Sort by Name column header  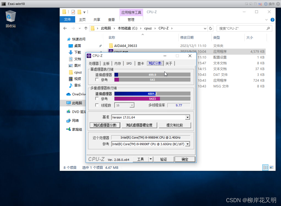coord(112,38)
